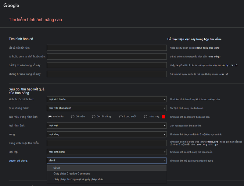Click the hint 'Tìm hình ảnh mà bạn được phép sử dụng.'
This screenshot has width=244, height=186.
click(192, 161)
